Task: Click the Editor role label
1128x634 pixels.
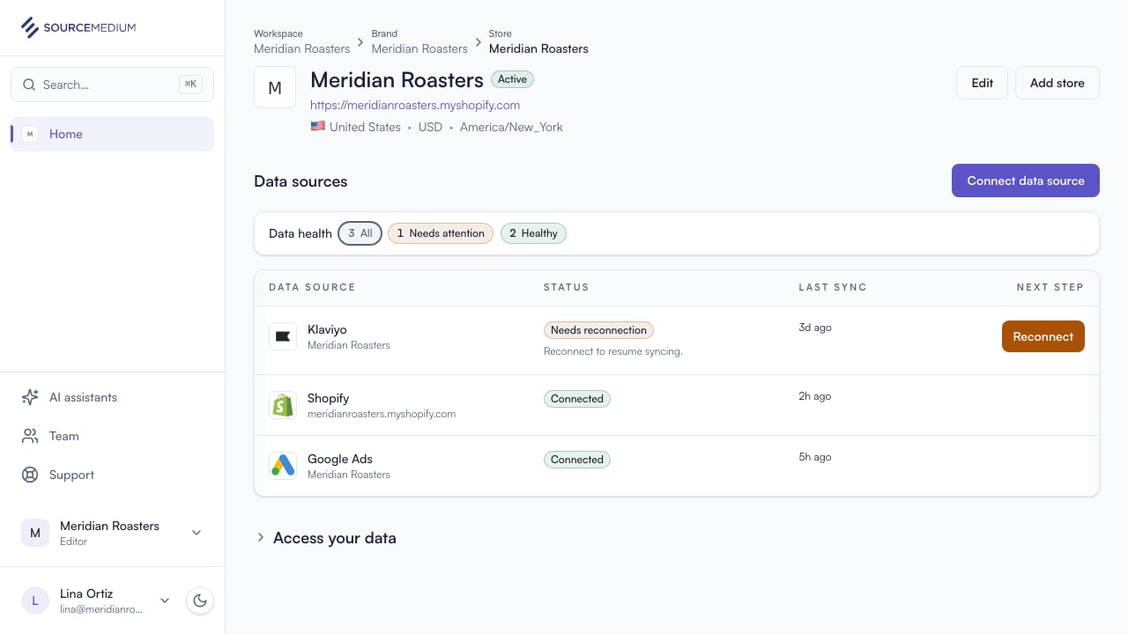Action: 73,542
